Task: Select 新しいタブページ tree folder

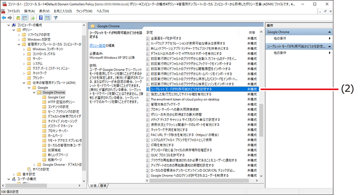Action: click(x=58, y=155)
